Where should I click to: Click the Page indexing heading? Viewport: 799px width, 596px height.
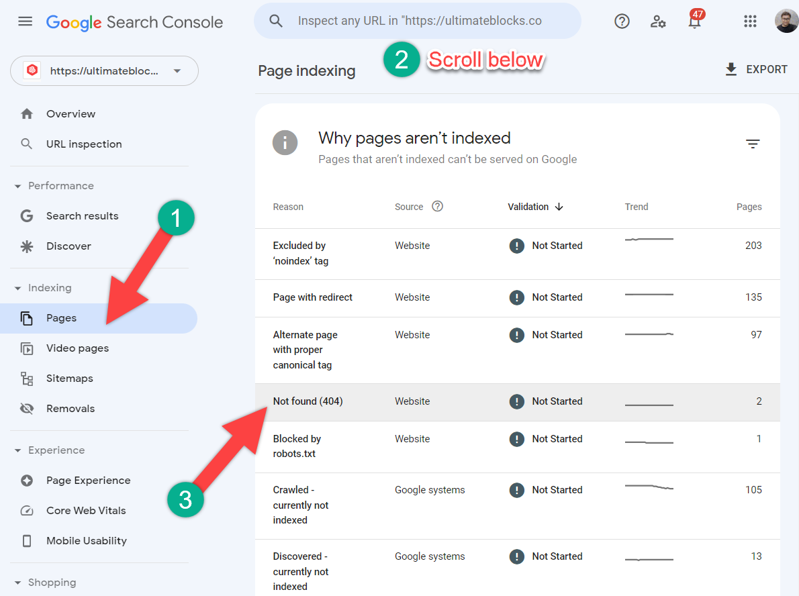(307, 70)
